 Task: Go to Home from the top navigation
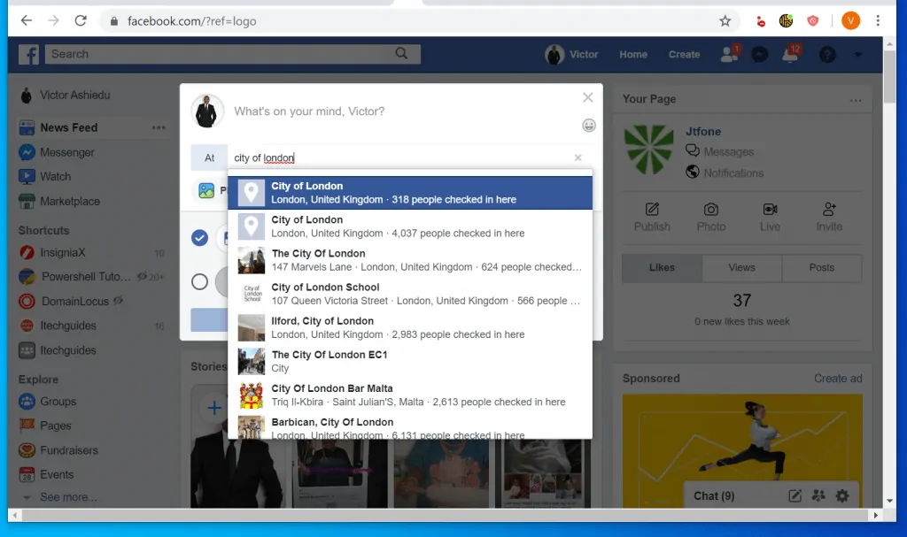632,54
